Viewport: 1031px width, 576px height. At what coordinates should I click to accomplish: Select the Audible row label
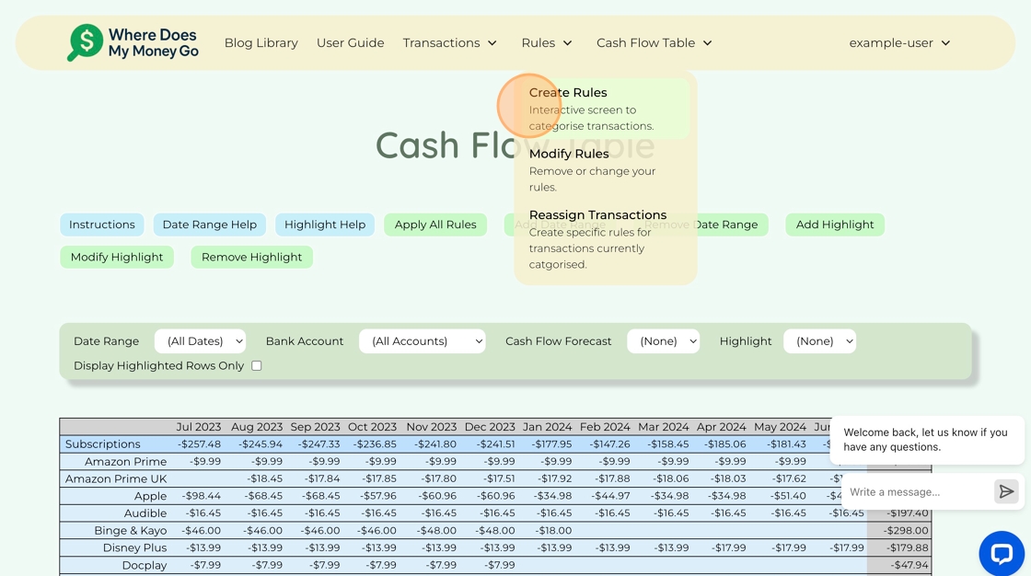[145, 513]
